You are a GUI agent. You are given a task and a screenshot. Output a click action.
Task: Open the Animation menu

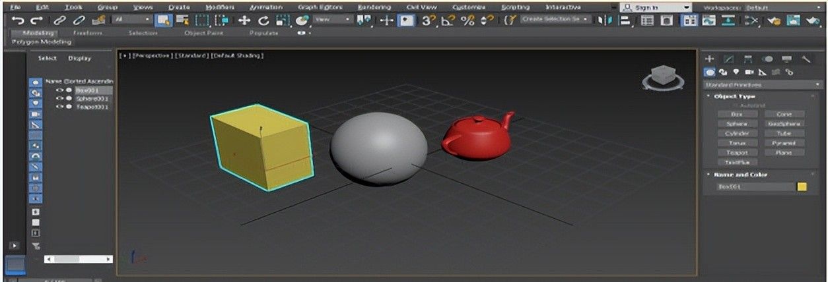click(265, 7)
